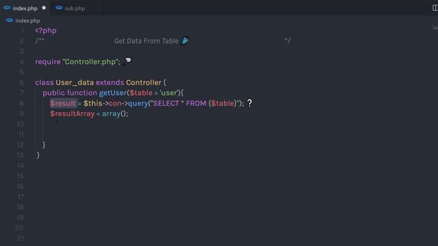Viewport: 438px width, 246px height.
Task: Click the PHP file icon on index.php tab
Action: [x=7, y=8]
